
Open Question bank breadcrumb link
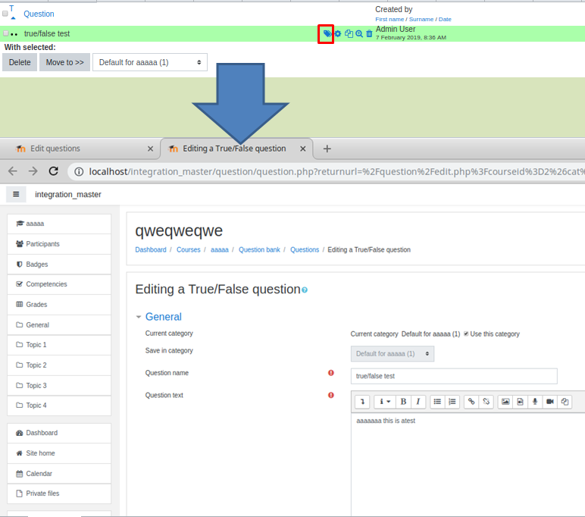pyautogui.click(x=259, y=249)
